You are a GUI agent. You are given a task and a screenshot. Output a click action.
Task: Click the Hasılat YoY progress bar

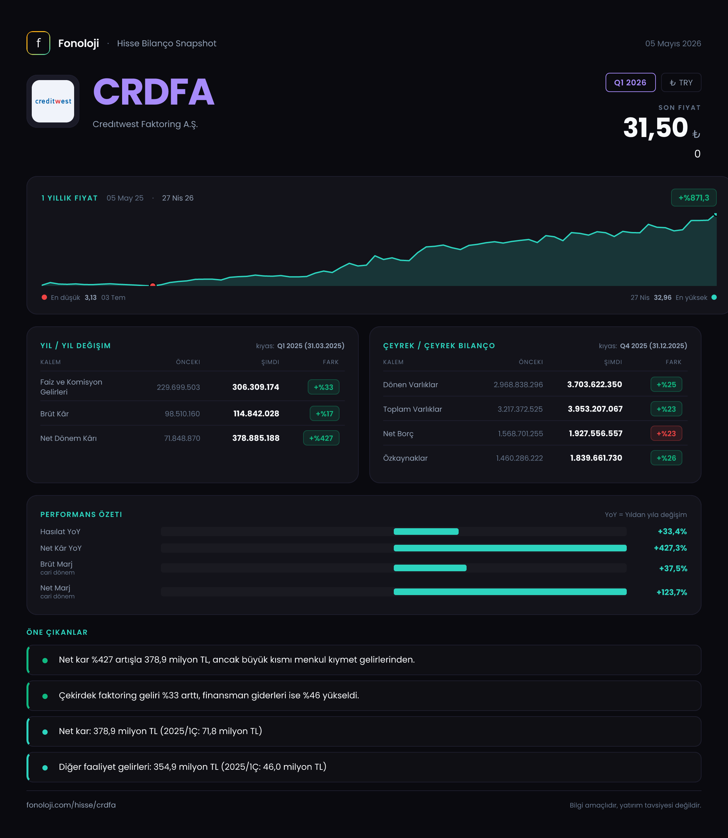pos(393,531)
